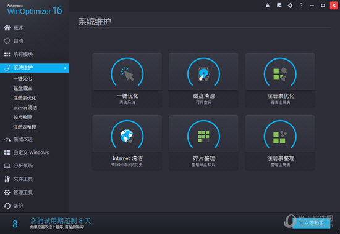This screenshot has height=234, width=340.
Task: Maximize the WinOptimizer window
Action: tap(323, 6)
